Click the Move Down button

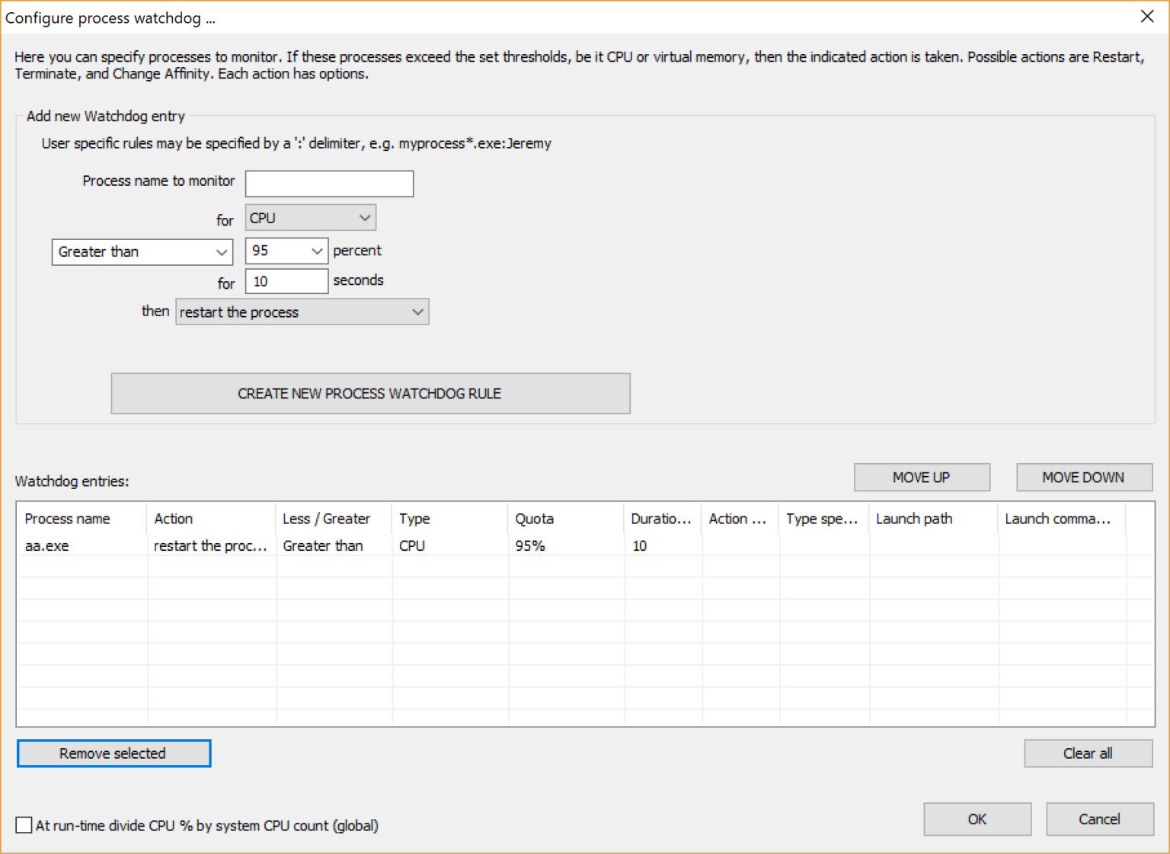(x=1083, y=478)
